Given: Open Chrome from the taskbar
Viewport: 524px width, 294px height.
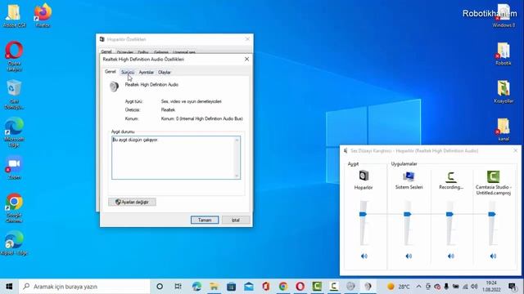Looking at the screenshot, I should (x=283, y=287).
